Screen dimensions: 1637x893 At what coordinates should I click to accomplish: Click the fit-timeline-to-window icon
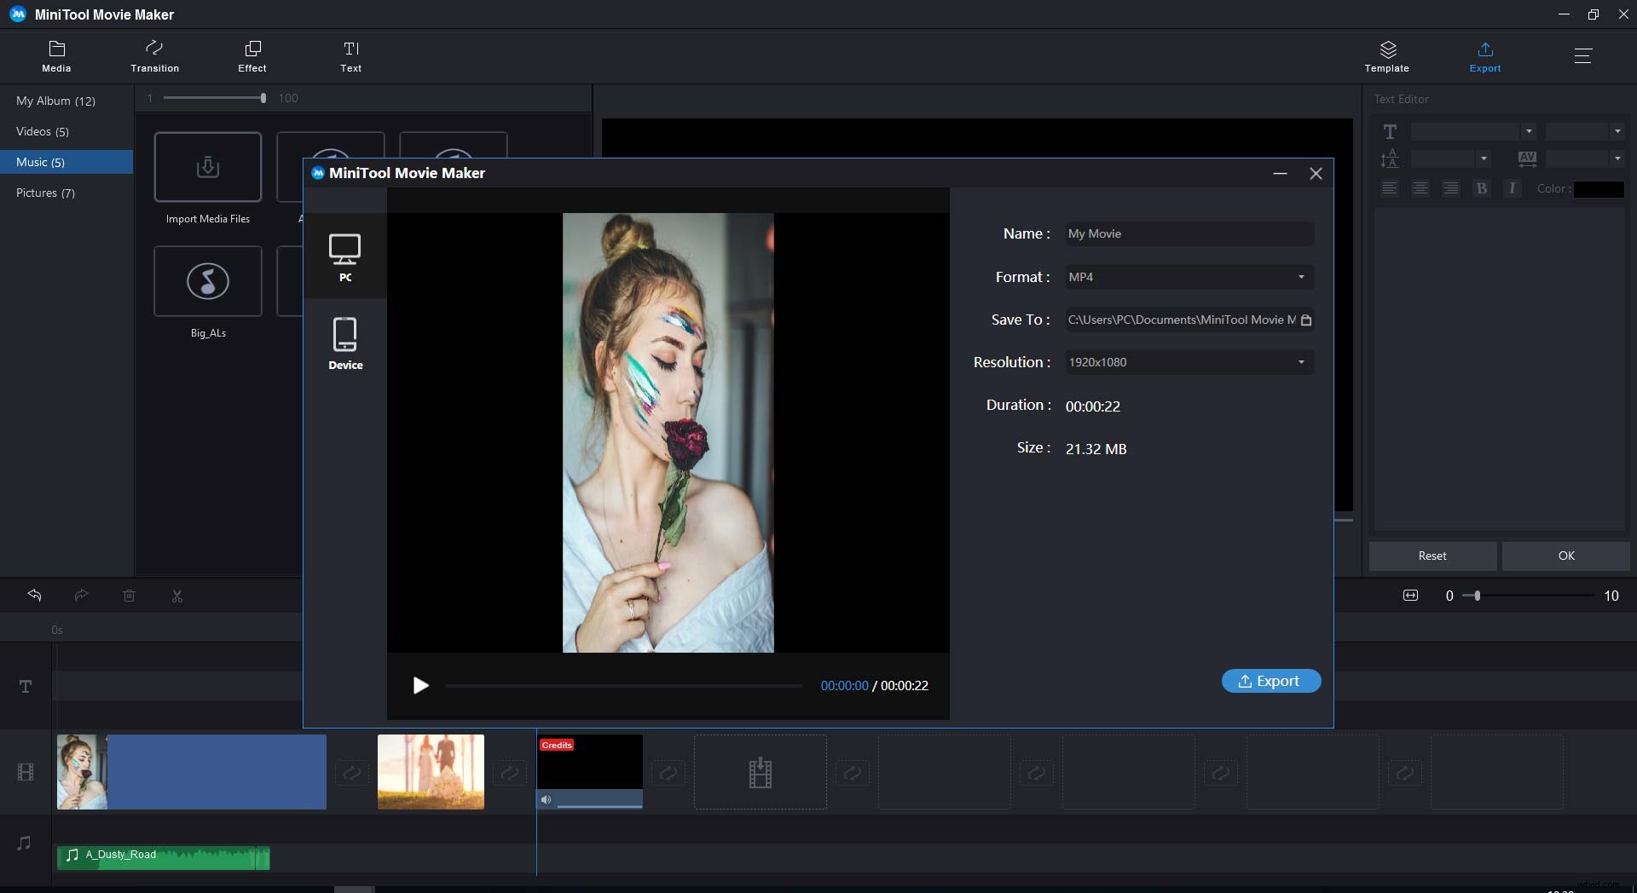pos(1410,596)
